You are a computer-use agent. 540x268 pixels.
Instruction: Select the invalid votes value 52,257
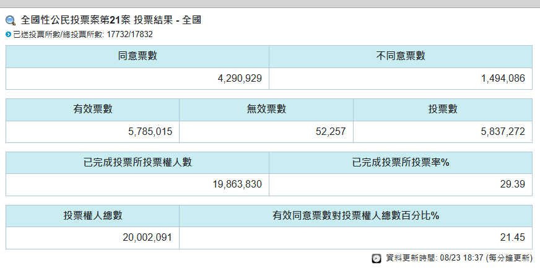point(331,131)
